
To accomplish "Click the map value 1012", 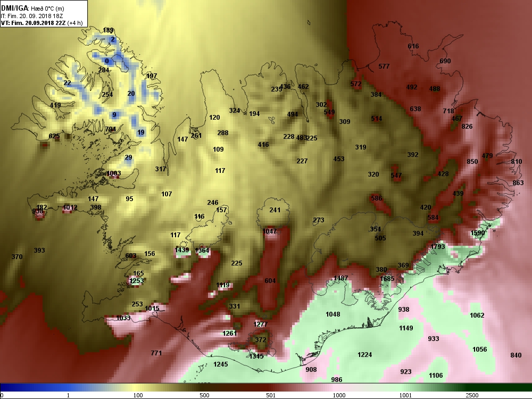I will pos(70,207).
